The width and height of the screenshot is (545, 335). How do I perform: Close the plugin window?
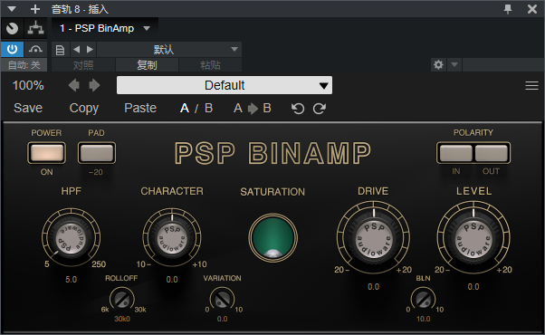coord(532,9)
